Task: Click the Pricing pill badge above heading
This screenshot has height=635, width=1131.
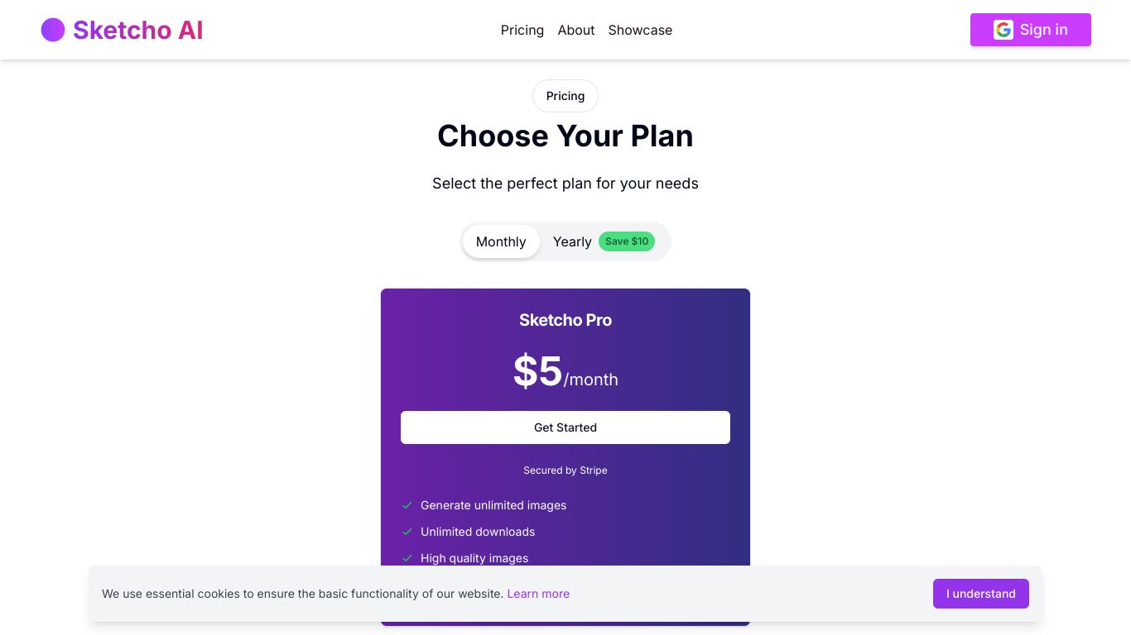Action: pyautogui.click(x=565, y=96)
